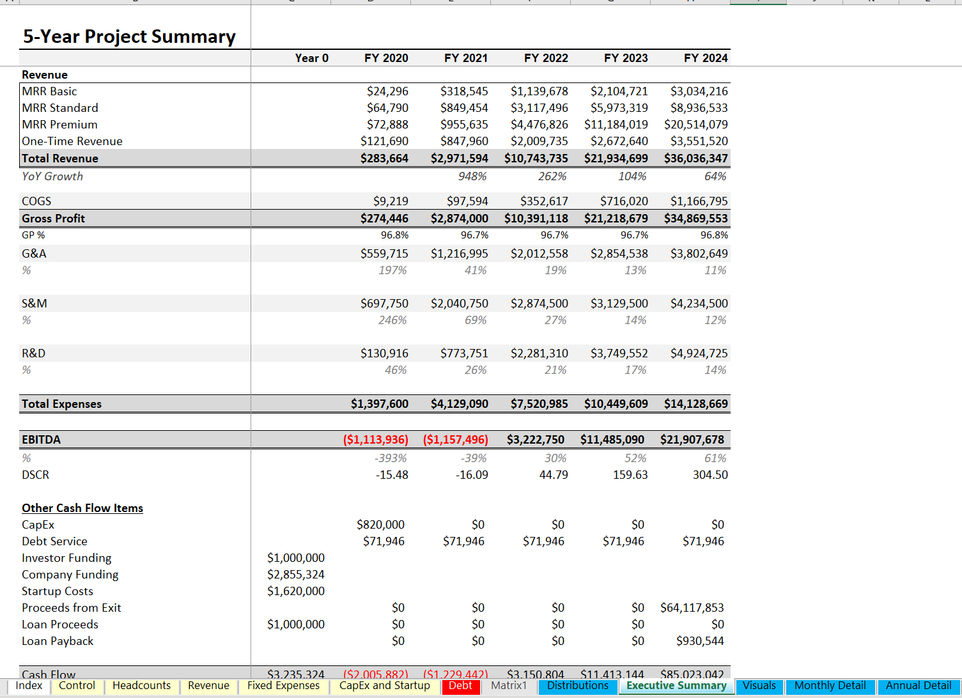Select the FY 2024 header cell
Viewport: 962px width, 698px height.
(706, 58)
